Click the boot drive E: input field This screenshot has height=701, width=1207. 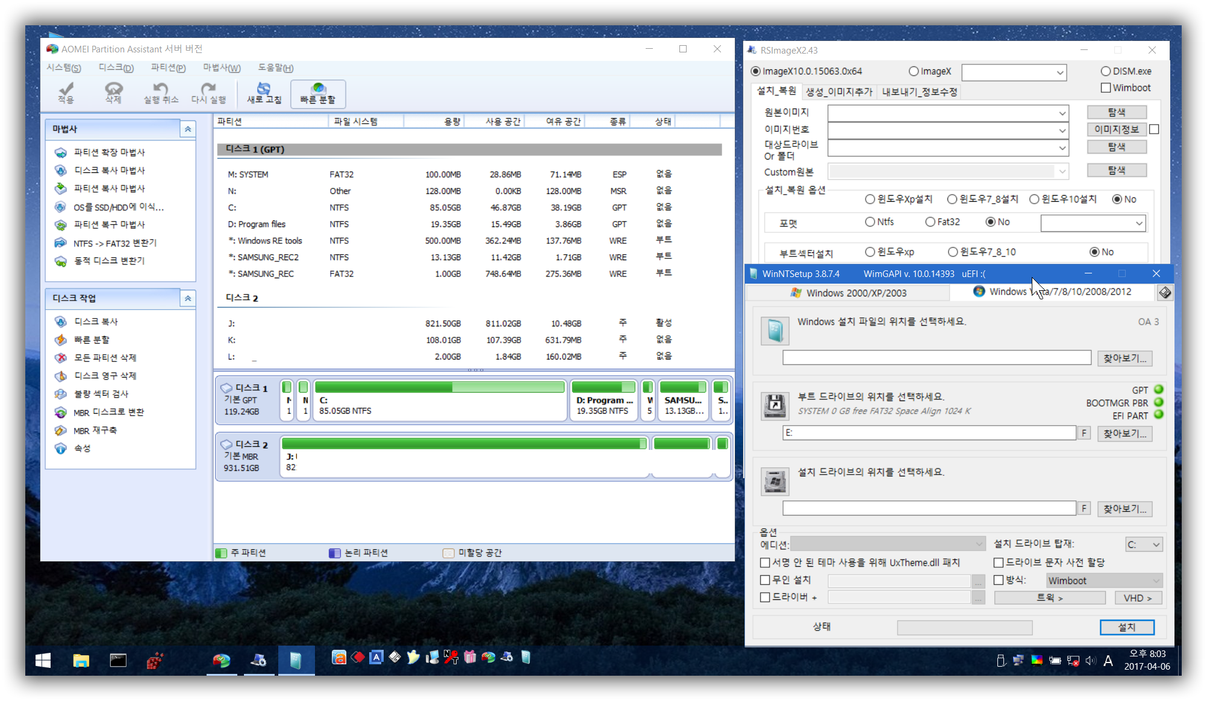929,433
